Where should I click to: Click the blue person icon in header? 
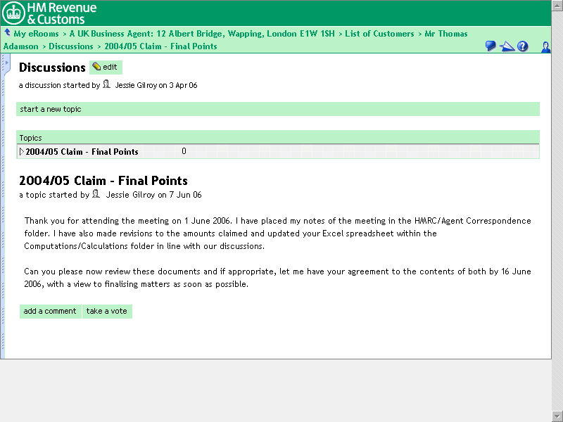point(545,46)
